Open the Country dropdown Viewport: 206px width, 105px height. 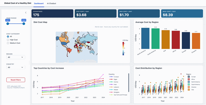point(16,67)
